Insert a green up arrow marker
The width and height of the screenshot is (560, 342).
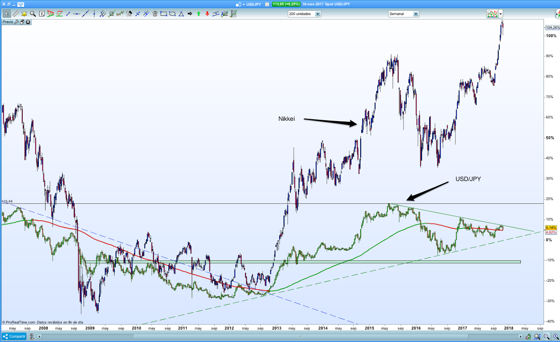(198, 14)
